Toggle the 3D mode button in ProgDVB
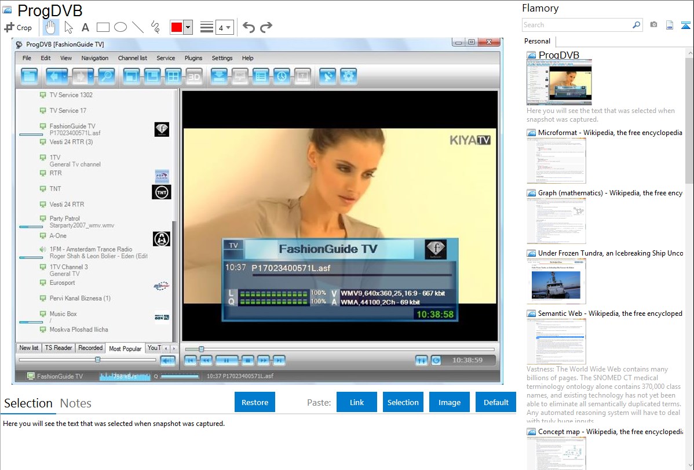The image size is (694, 470). pos(194,76)
